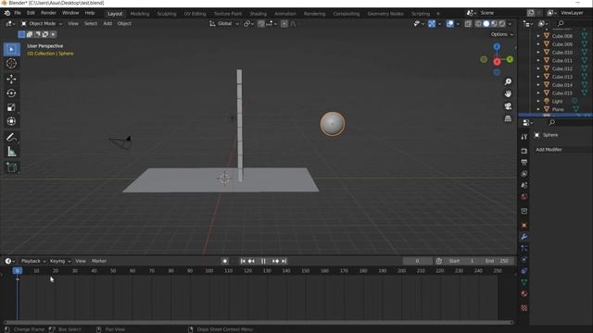Switch to solid viewport shading
This screenshot has height=333, width=593.
point(486,24)
